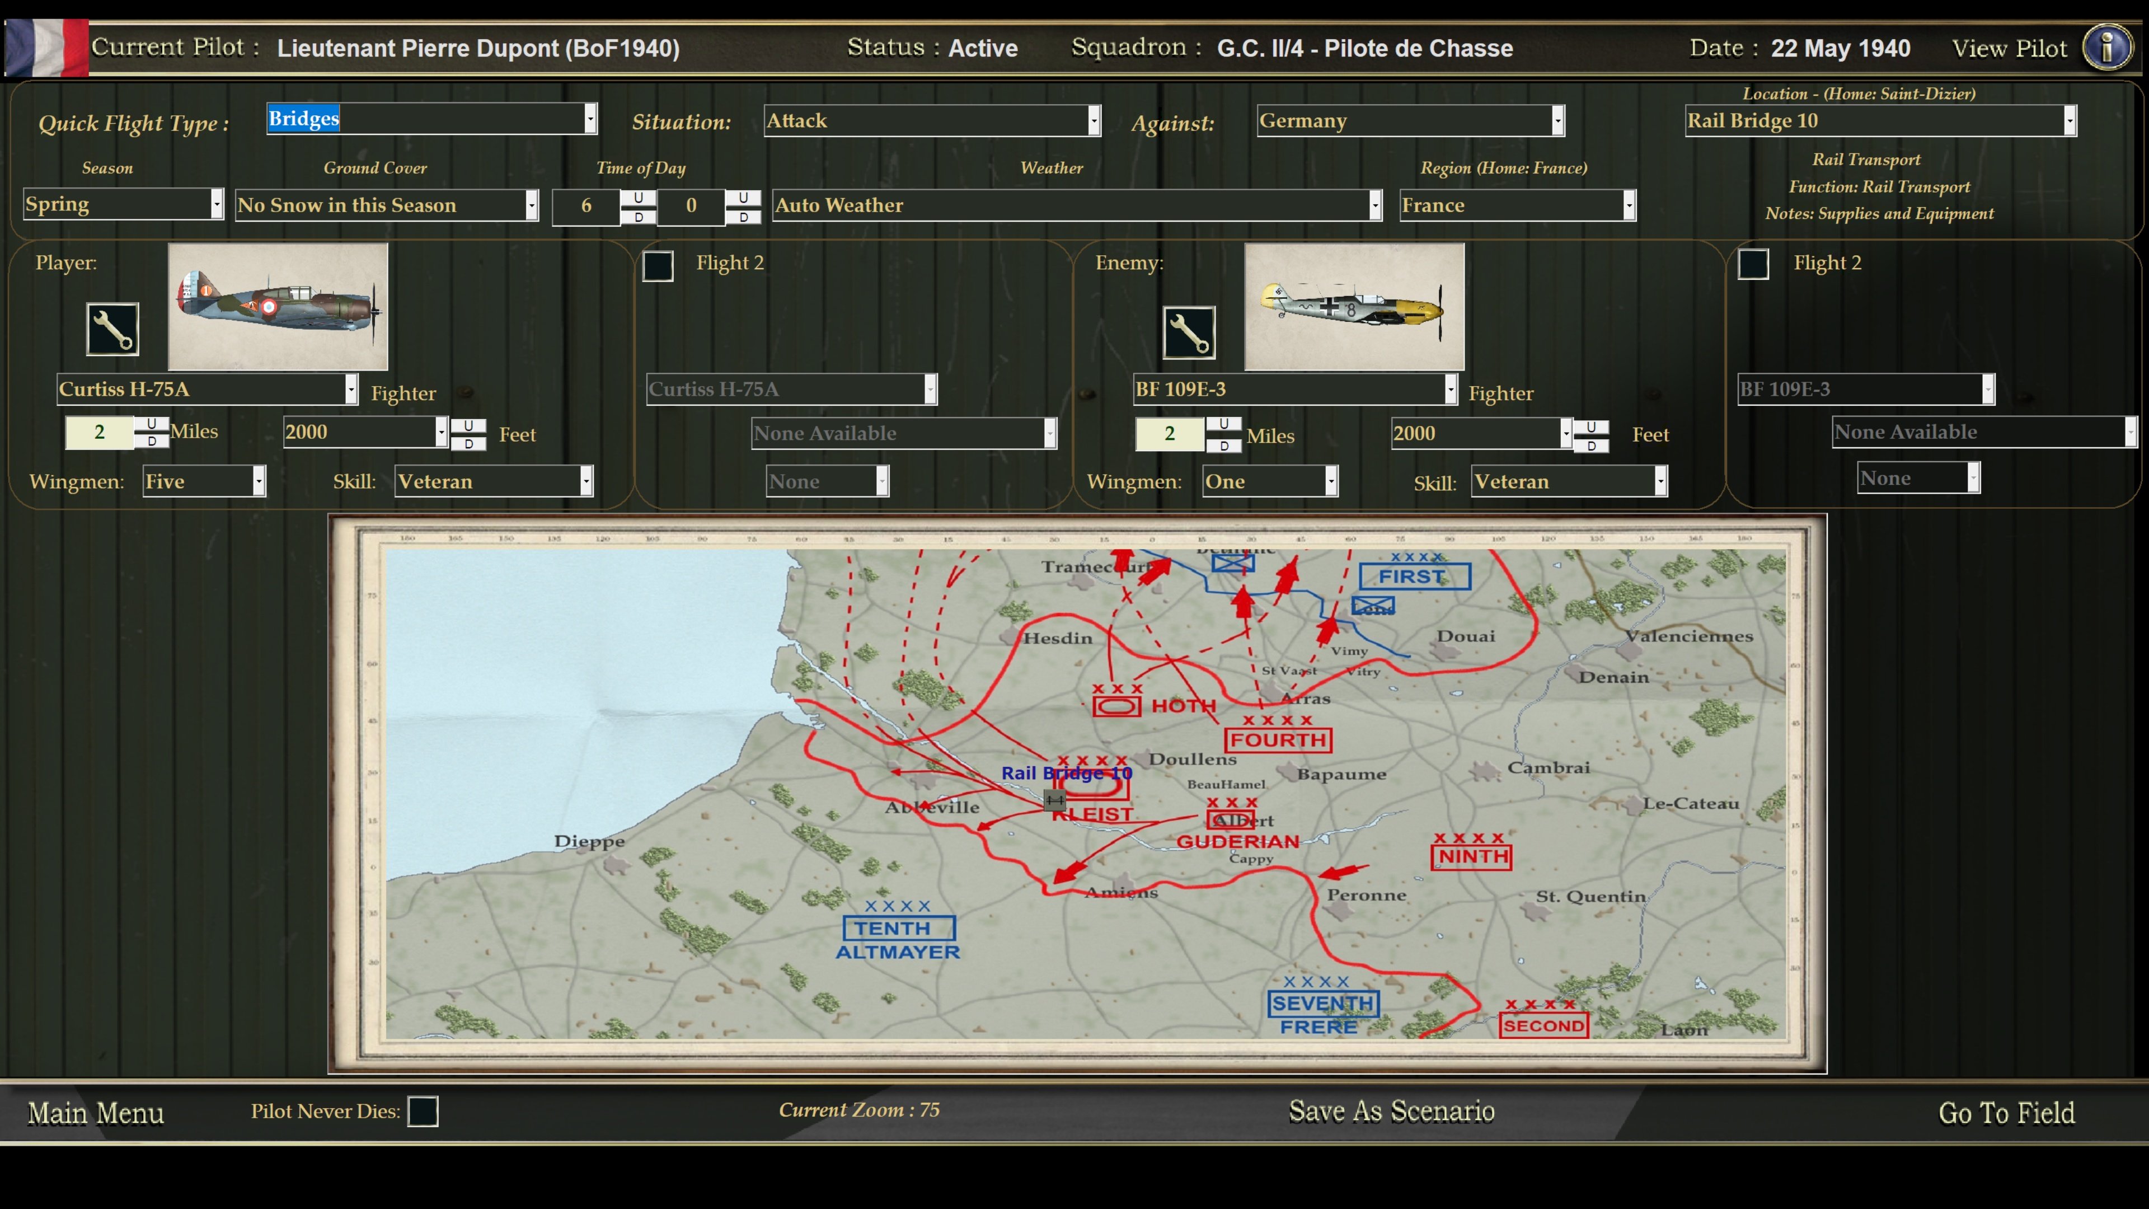Enable the player Flight 2 checkbox

pos(658,265)
